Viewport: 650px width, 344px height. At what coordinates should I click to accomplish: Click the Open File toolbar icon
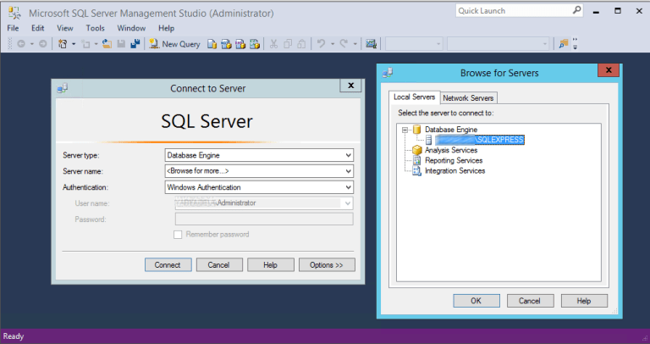(107, 43)
